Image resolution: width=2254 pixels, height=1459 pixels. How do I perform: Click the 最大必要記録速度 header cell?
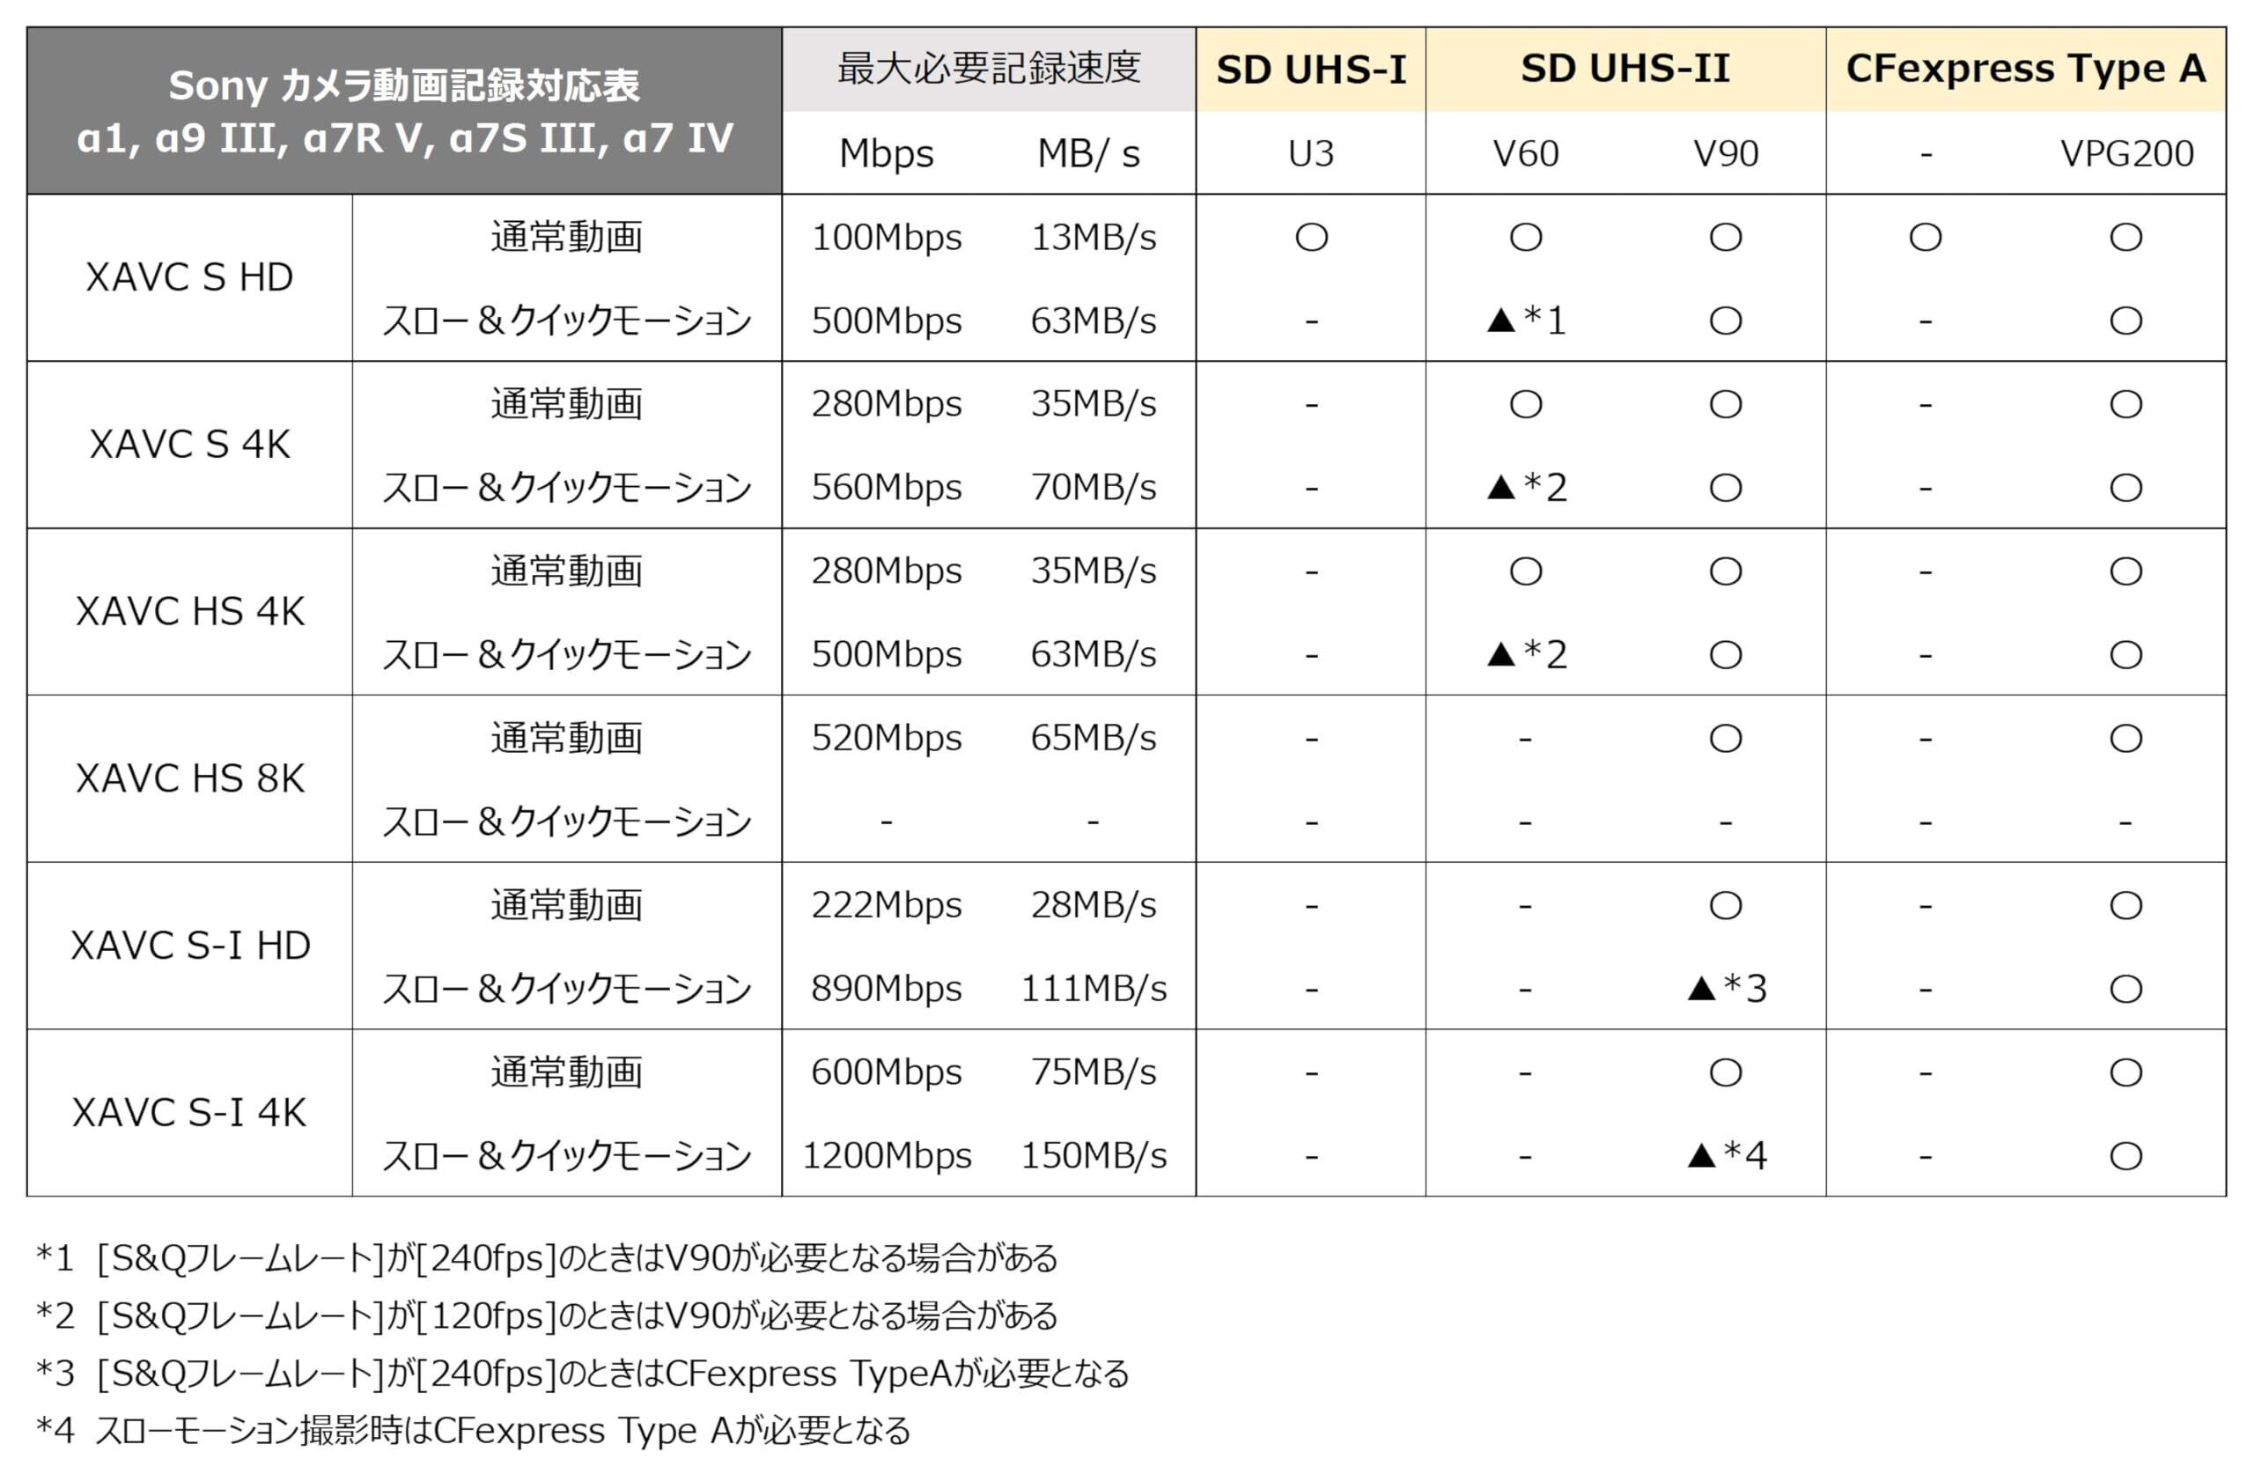(989, 70)
